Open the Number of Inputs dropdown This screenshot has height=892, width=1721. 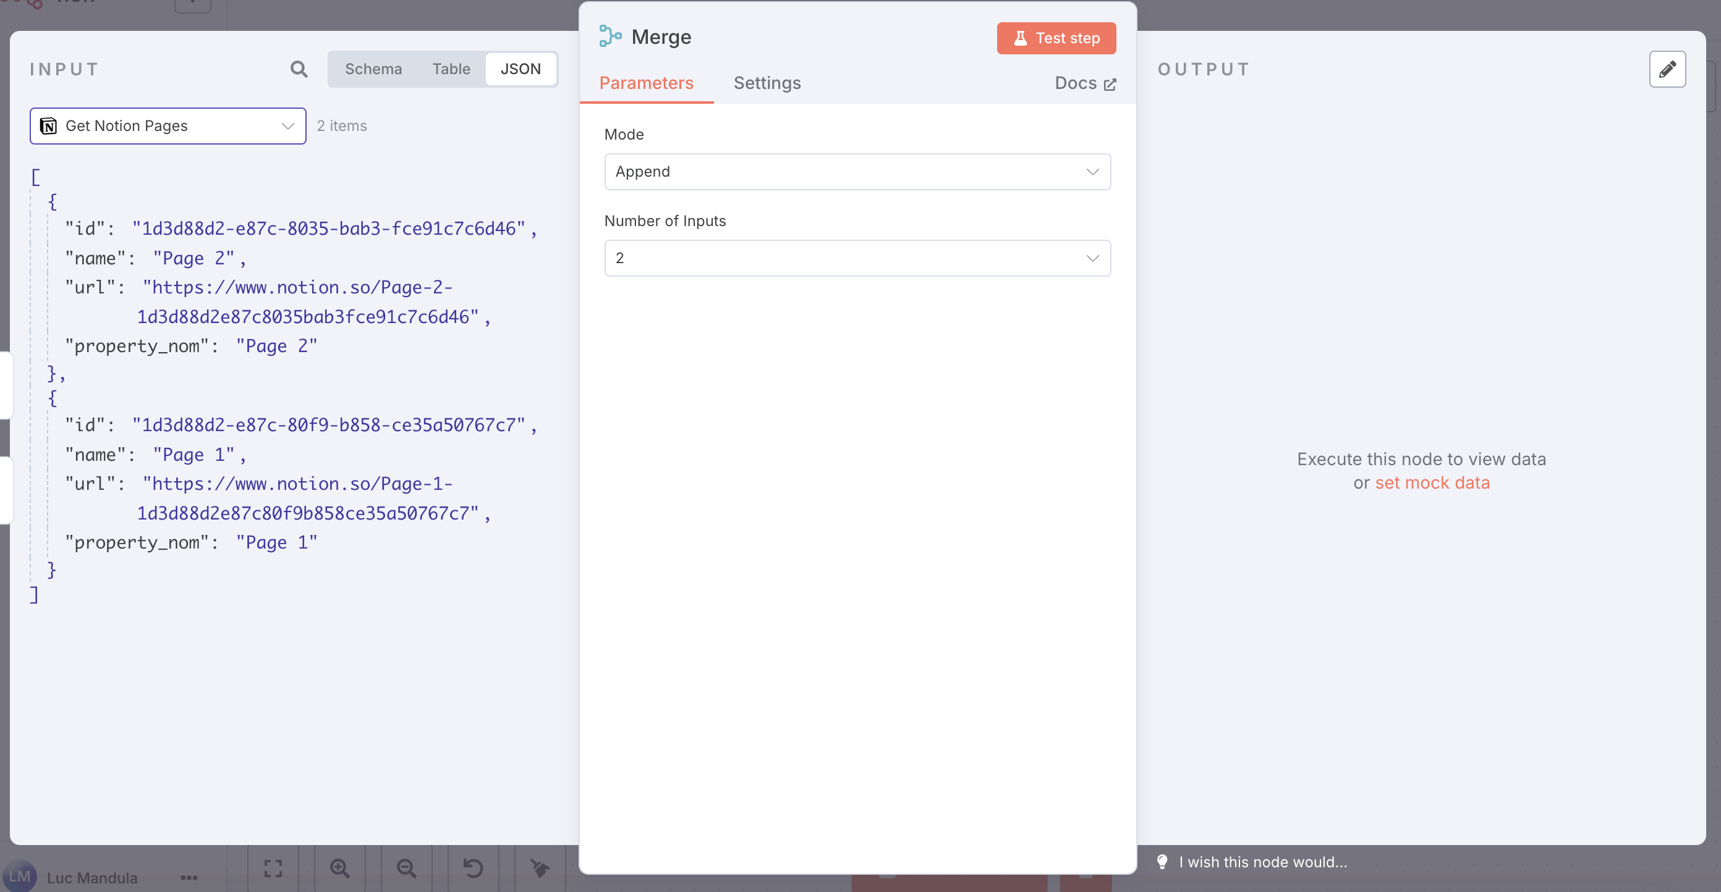(857, 258)
